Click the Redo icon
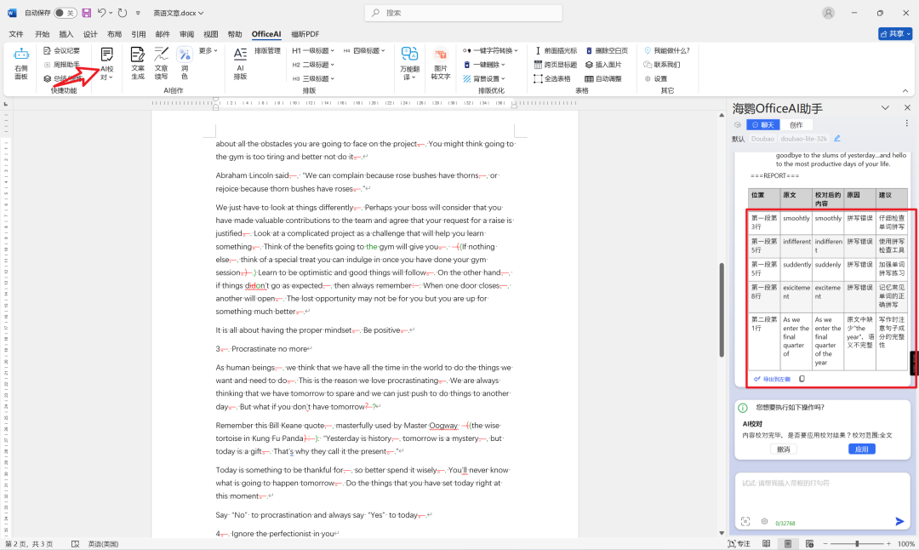This screenshot has width=919, height=550. click(122, 13)
